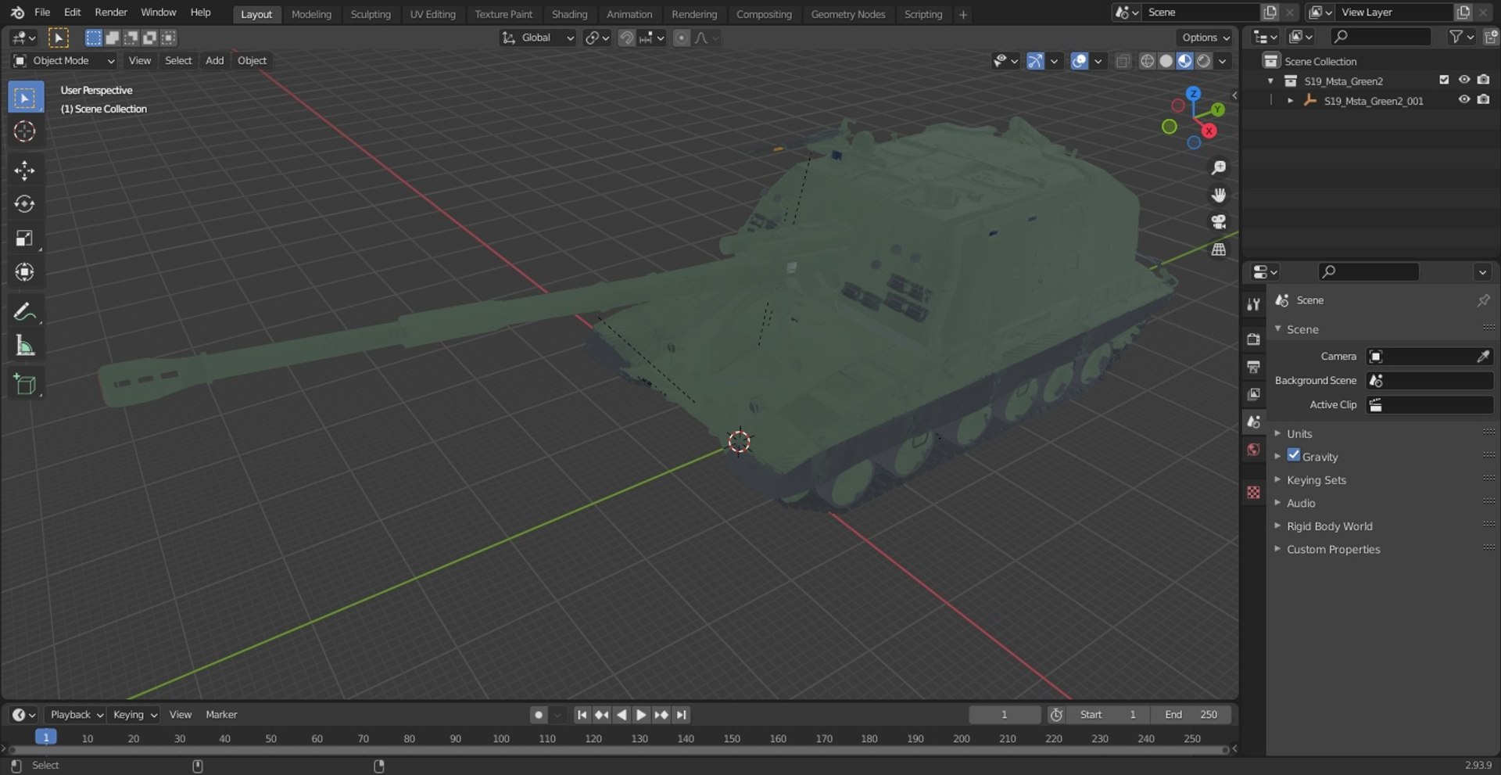Screen dimensions: 1501x775
Task: Switch orthographic perspective grid icon
Action: tap(1218, 249)
